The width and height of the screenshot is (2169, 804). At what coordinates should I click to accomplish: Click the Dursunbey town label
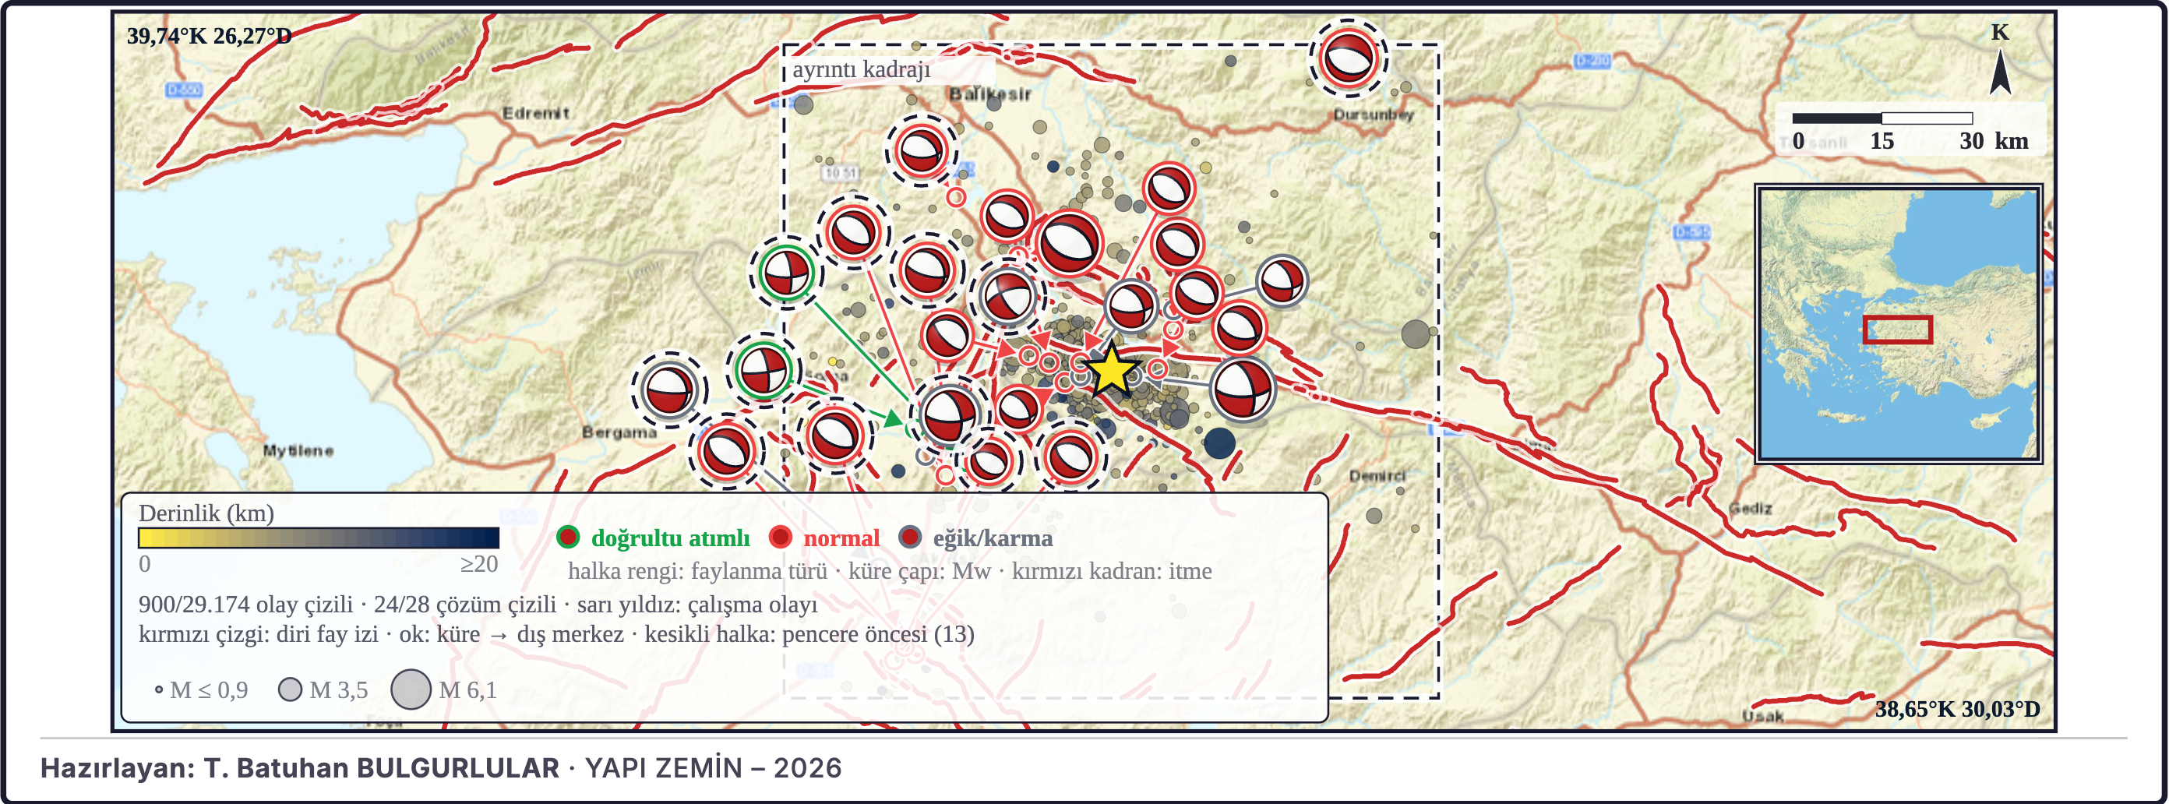click(x=1374, y=115)
